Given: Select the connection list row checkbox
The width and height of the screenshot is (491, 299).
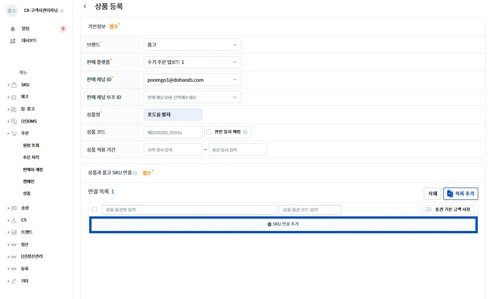Looking at the screenshot, I should (x=95, y=210).
